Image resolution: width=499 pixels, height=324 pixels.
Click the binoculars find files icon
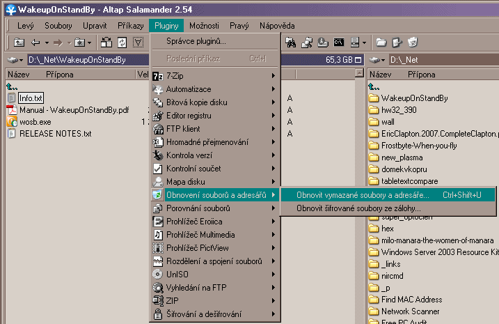point(290,43)
